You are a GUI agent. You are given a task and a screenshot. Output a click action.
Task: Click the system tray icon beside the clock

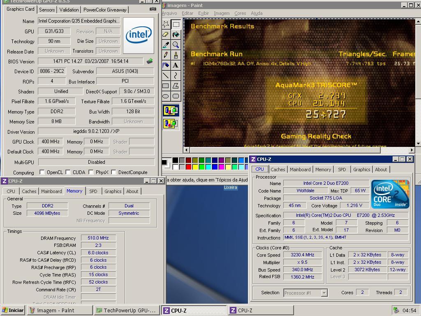point(396,310)
